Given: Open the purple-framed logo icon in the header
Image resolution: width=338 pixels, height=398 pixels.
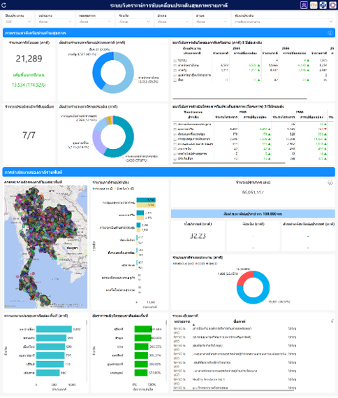Looking at the screenshot, I should pos(304,5).
